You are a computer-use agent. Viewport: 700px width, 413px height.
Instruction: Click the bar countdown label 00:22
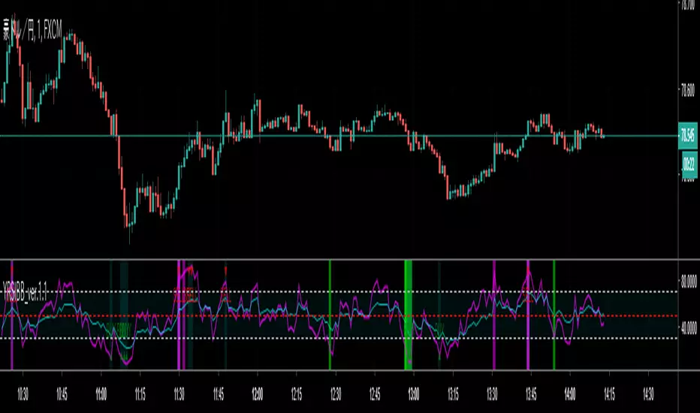point(689,164)
